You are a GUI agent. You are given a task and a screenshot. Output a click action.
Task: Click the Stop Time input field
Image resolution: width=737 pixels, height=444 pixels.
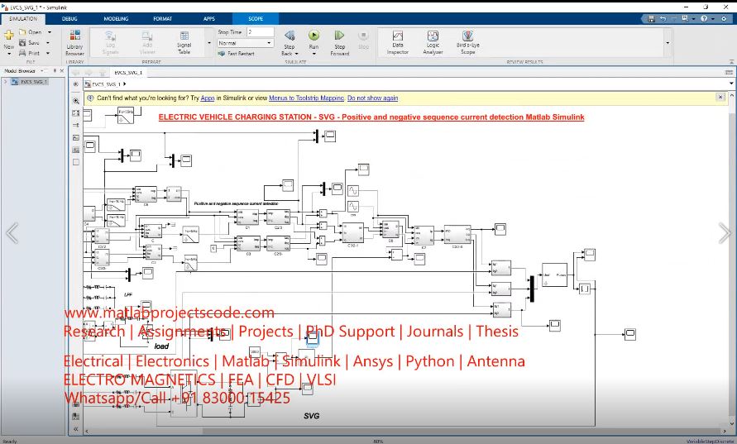point(259,31)
